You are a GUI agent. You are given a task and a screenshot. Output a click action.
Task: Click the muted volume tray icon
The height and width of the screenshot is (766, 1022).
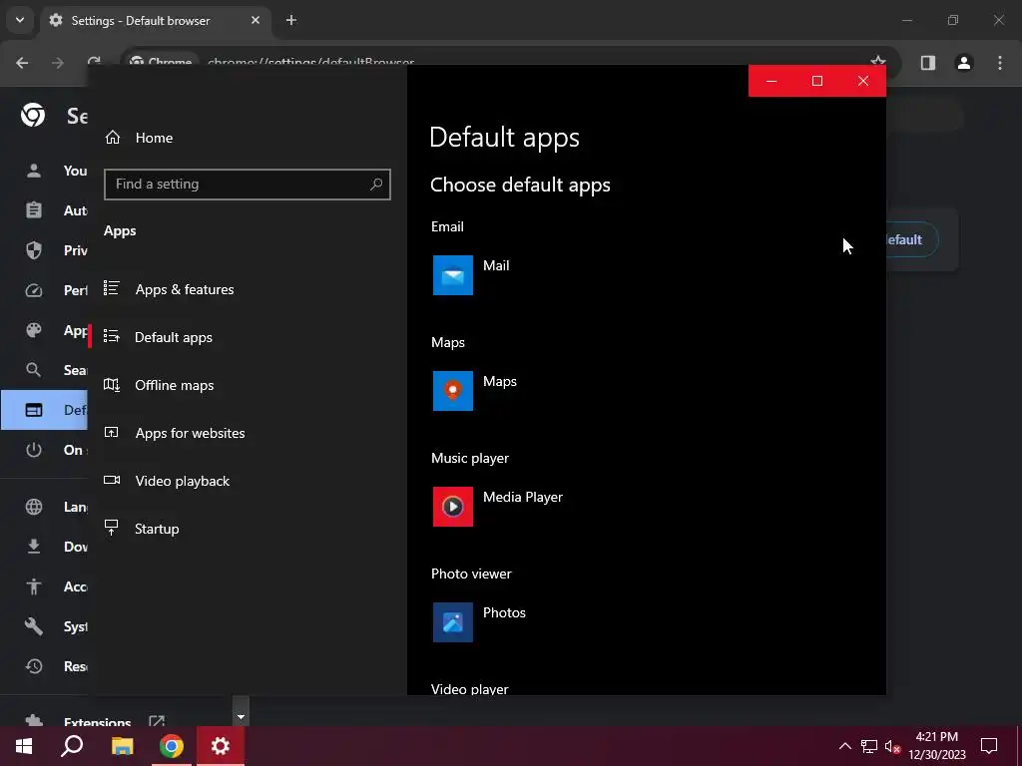892,746
